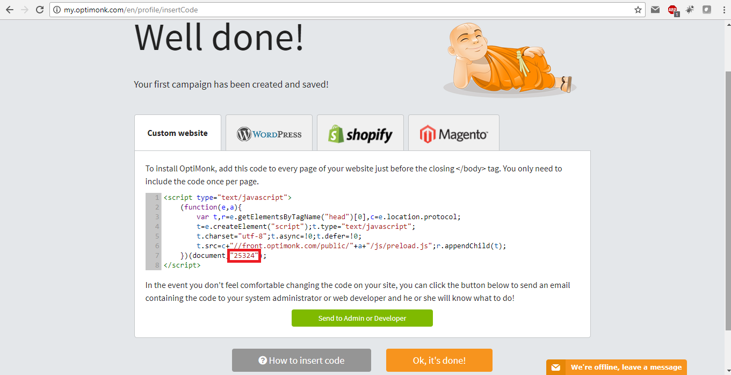Click the Ok, it's done! button
This screenshot has width=731, height=375.
click(x=439, y=360)
